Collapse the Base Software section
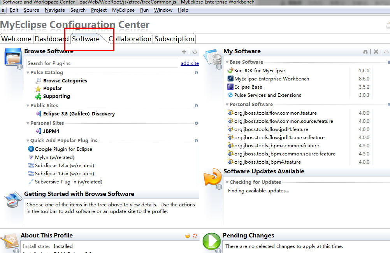 pos(227,62)
